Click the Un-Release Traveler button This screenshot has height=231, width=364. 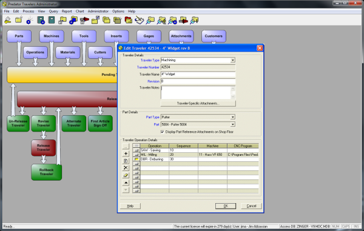click(18, 124)
